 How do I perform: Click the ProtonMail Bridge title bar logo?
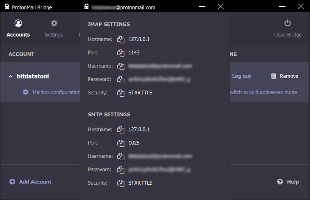coord(7,7)
